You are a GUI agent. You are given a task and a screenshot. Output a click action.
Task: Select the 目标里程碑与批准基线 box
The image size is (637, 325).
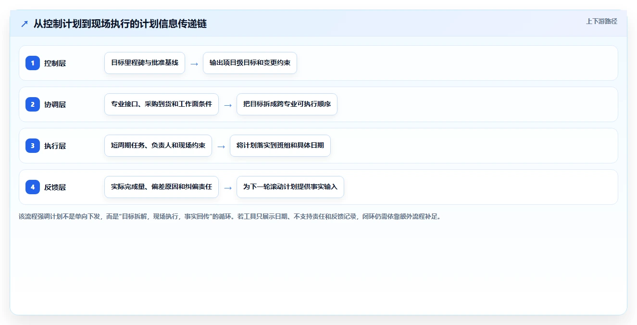pyautogui.click(x=145, y=63)
